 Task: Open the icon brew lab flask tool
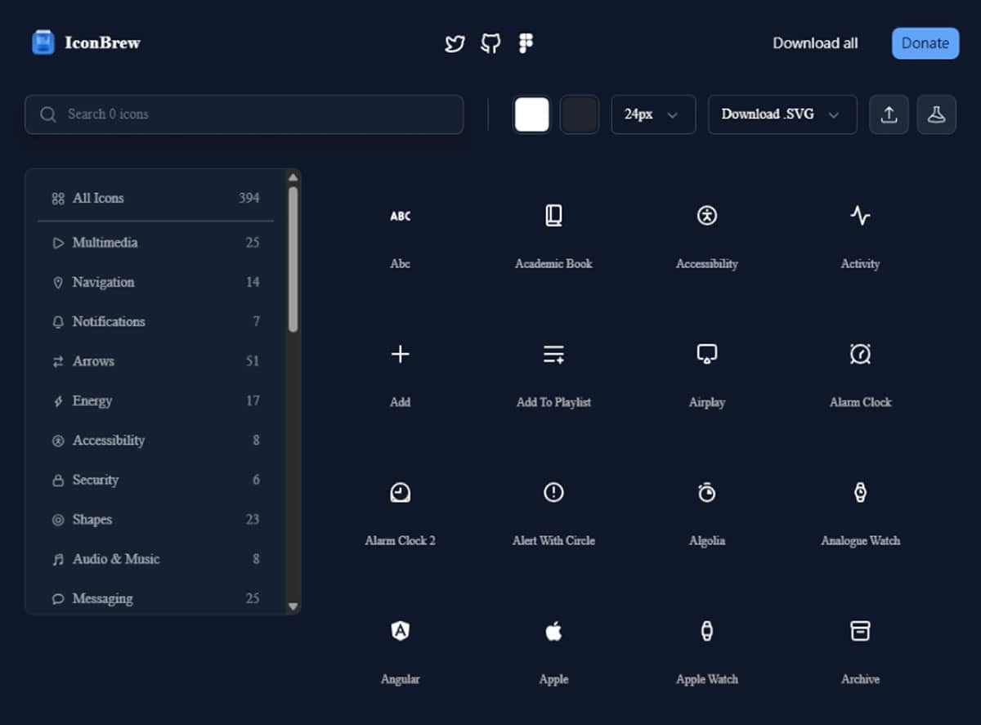coord(937,114)
